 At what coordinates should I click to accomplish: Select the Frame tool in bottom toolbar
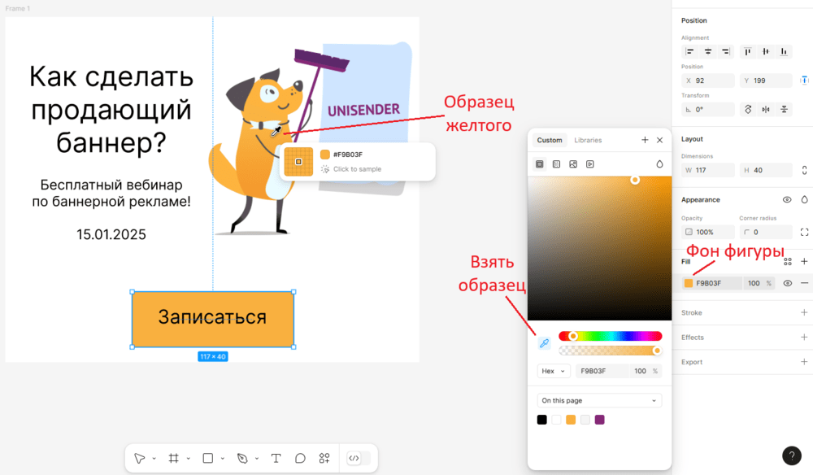(x=174, y=459)
